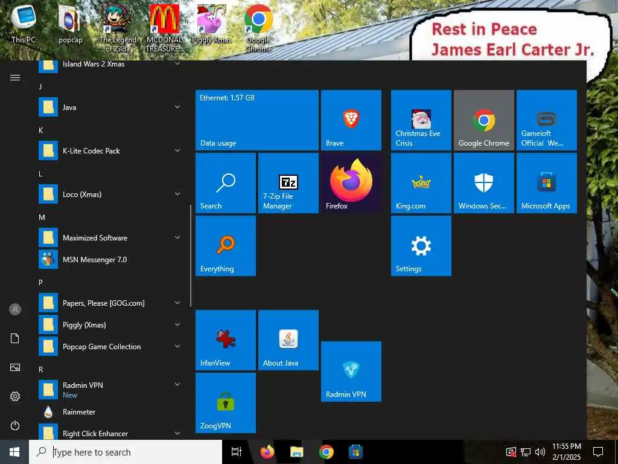Select The Legend of Zilda desktop shortcut
Image resolution: width=618 pixels, height=464 pixels.
click(x=118, y=28)
